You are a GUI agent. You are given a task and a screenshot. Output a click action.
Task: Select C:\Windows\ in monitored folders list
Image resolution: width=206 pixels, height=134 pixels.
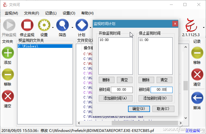[45, 46]
